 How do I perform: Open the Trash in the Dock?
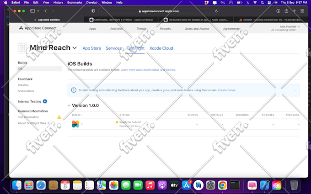294,185
